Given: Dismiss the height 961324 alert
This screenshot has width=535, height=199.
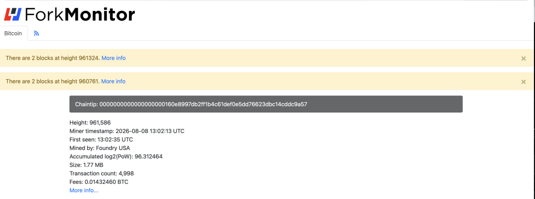Looking at the screenshot, I should (x=524, y=58).
